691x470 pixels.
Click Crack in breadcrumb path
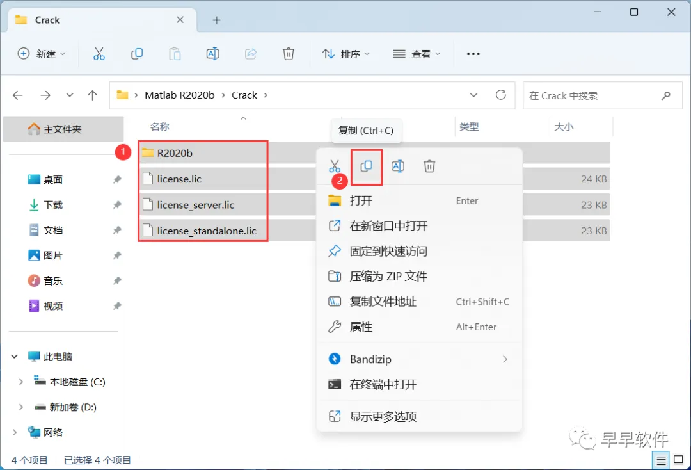click(244, 95)
